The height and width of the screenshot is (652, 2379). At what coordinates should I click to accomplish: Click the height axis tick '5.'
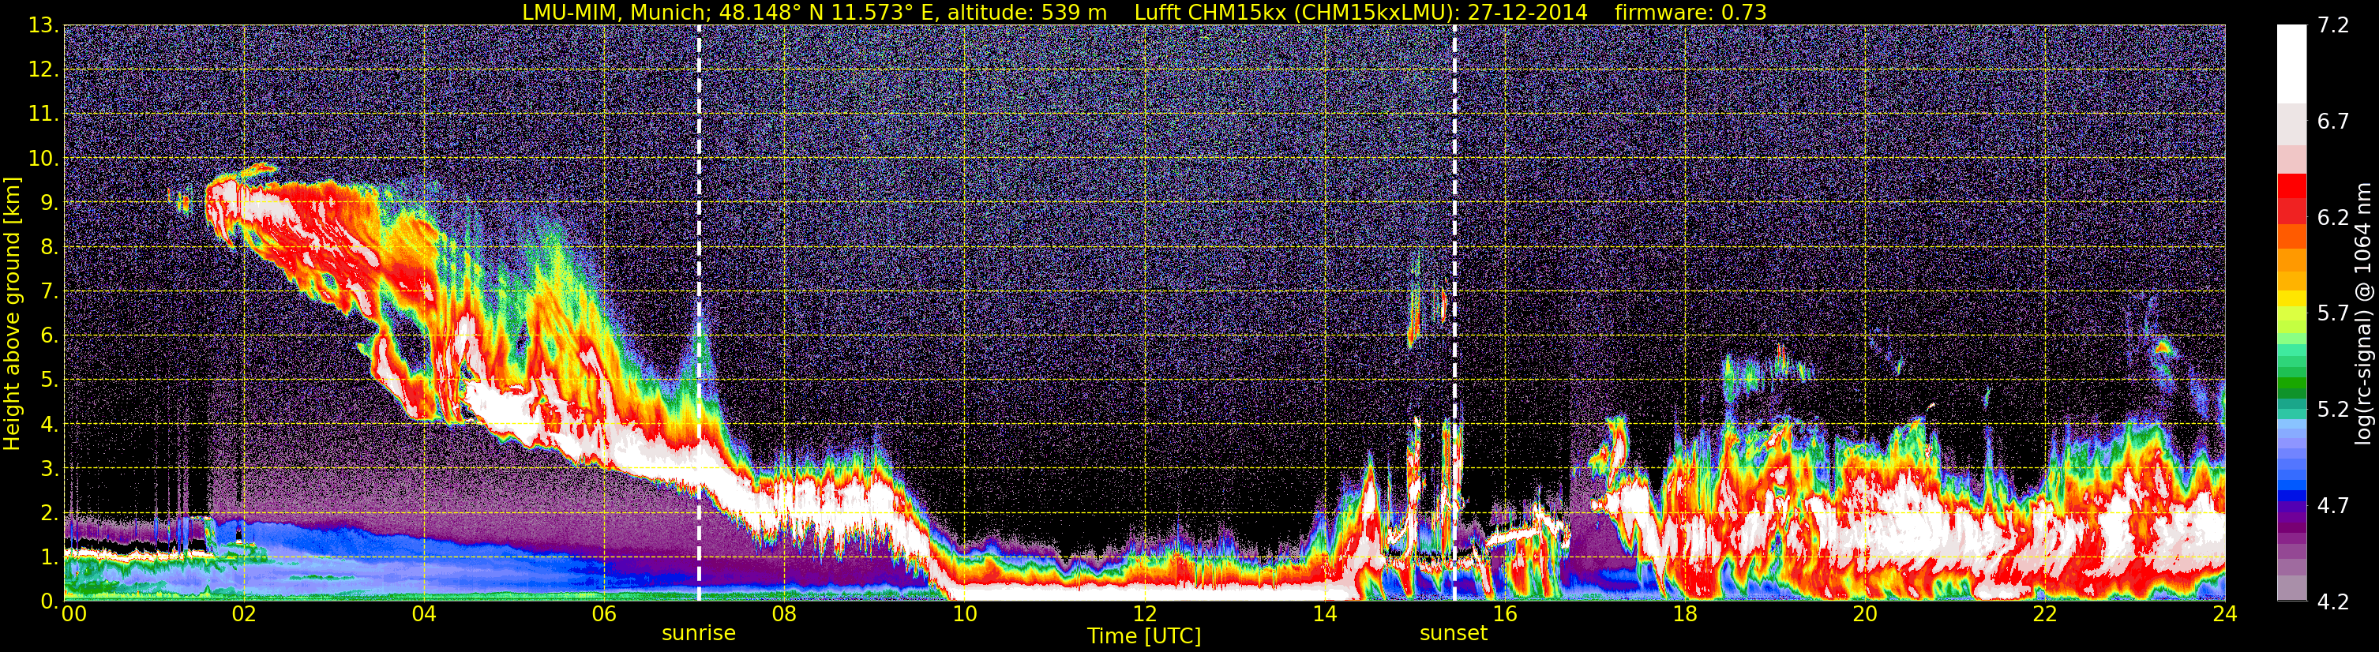point(50,380)
